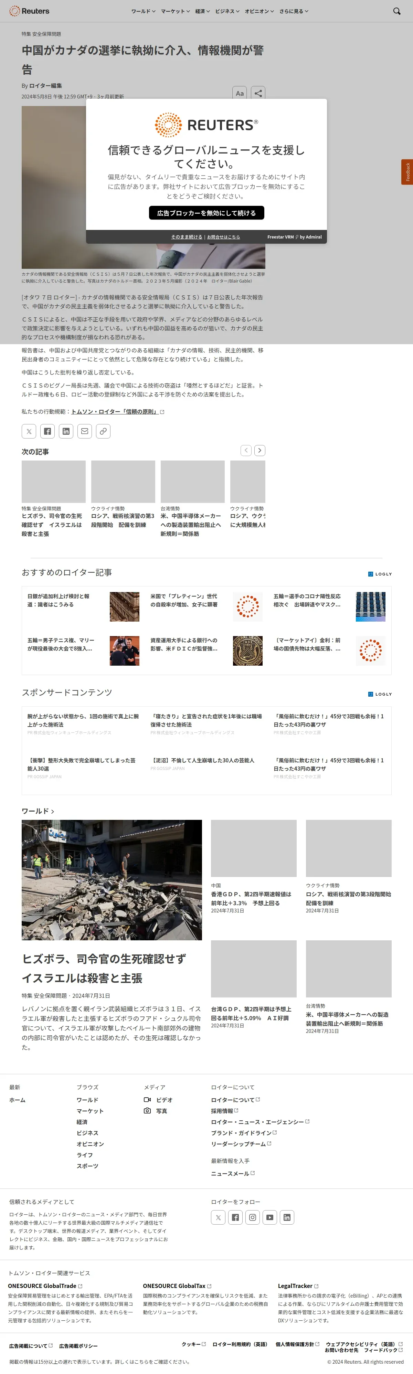This screenshot has height=1374, width=413.
Task: Click the LOGLY logo beside おすすめのロイター記事
Action: (380, 574)
